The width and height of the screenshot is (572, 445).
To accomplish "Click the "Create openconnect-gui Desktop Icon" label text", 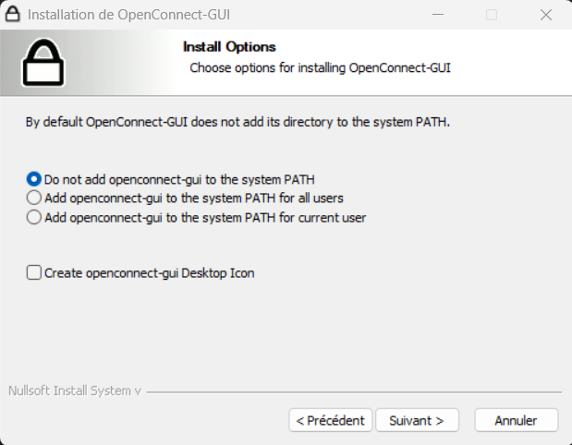I will coord(149,272).
